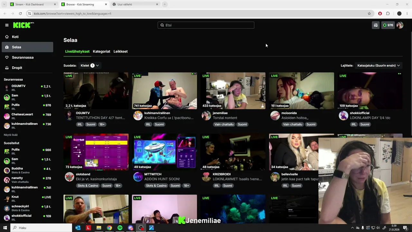Click jenemiliae channel avatar under stream

pos(206,115)
